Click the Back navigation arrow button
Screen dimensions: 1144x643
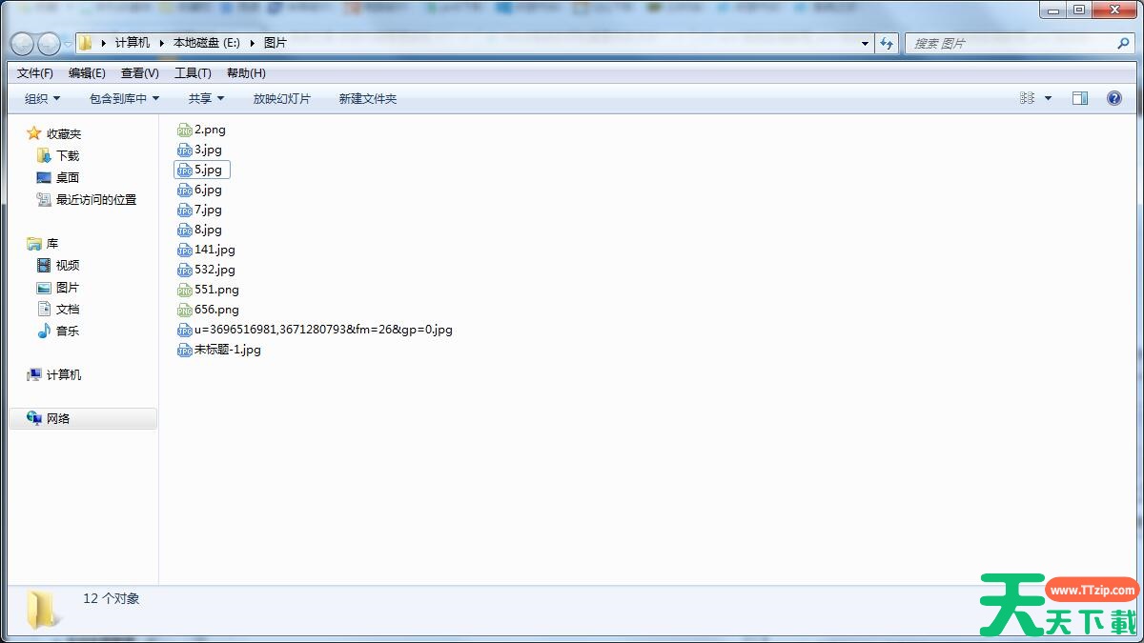[x=22, y=44]
